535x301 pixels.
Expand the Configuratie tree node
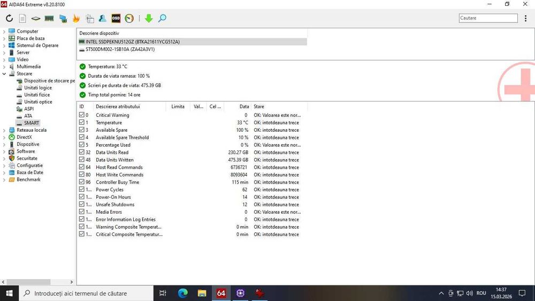[4, 165]
